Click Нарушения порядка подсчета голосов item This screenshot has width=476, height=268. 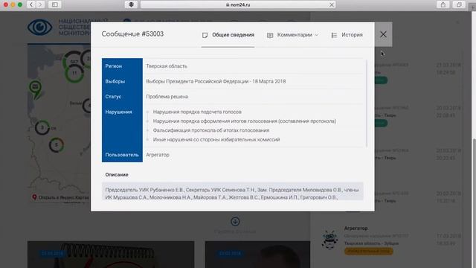197,112
